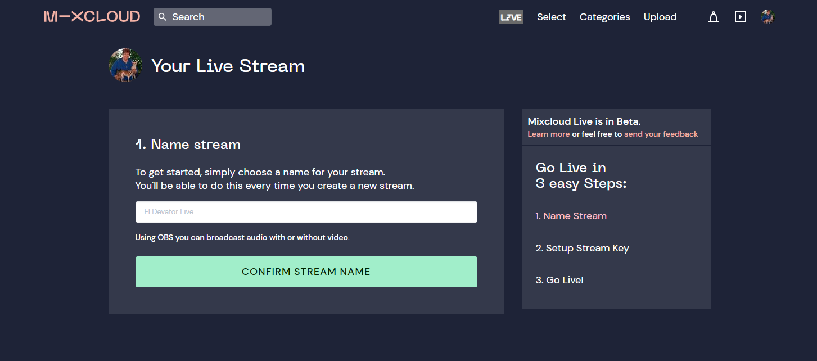Click the stream name input field
The width and height of the screenshot is (817, 361).
pos(306,212)
